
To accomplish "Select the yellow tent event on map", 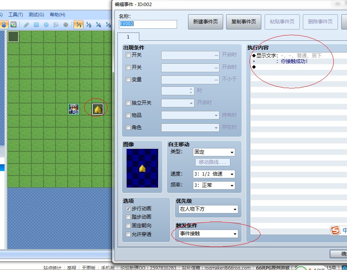I will pos(98,109).
